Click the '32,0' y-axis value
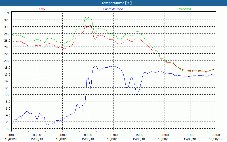The image size is (227, 142). (8, 20)
